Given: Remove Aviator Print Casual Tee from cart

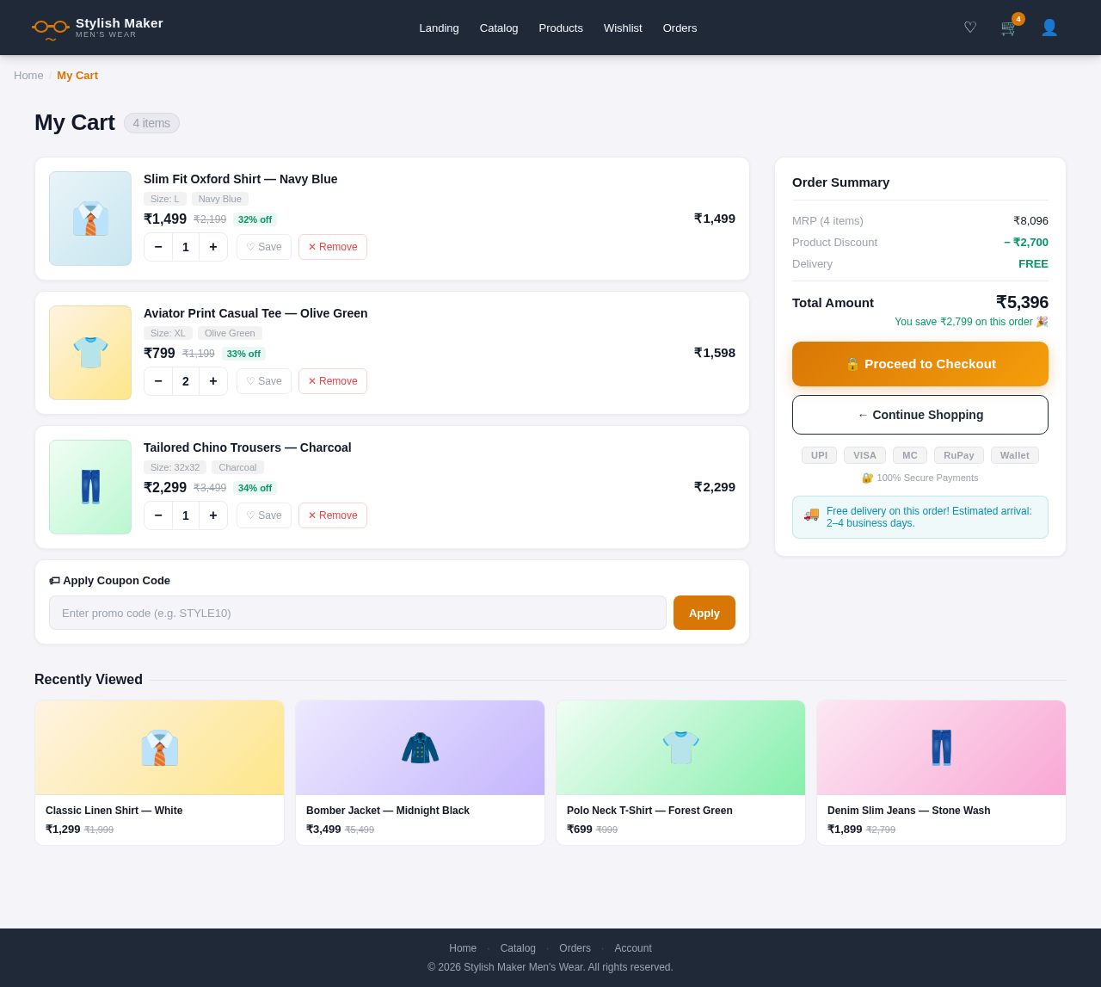Looking at the screenshot, I should [333, 381].
